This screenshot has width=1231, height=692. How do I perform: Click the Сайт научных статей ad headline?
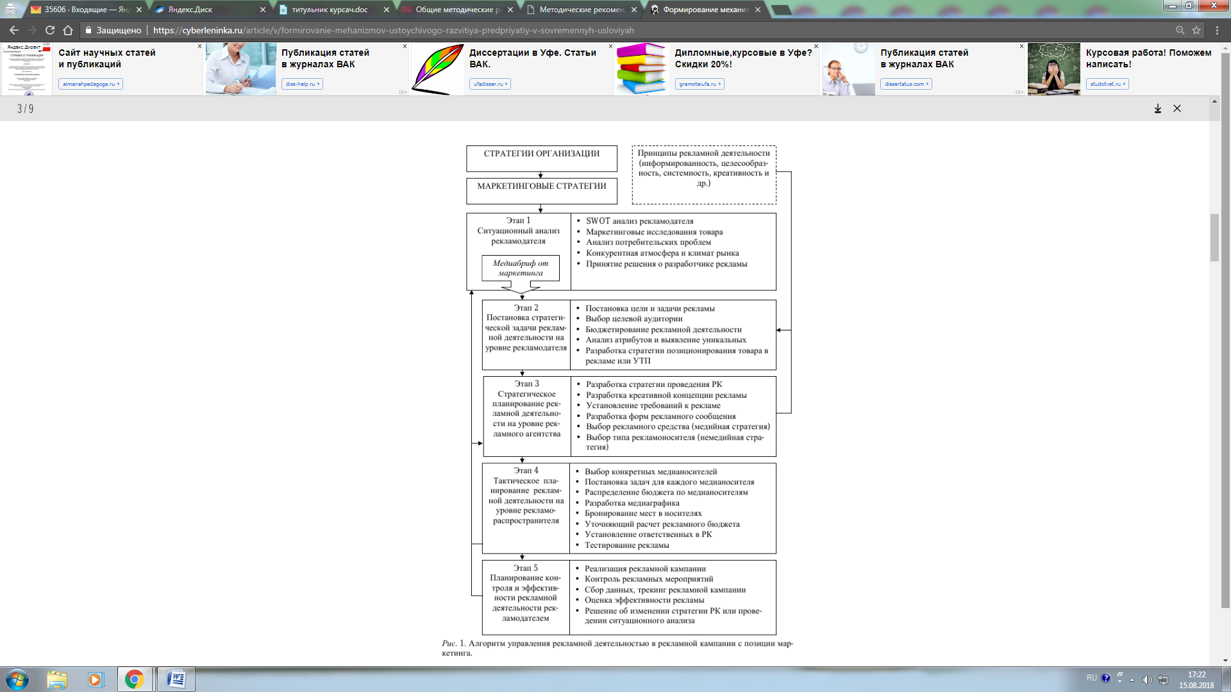[x=107, y=58]
